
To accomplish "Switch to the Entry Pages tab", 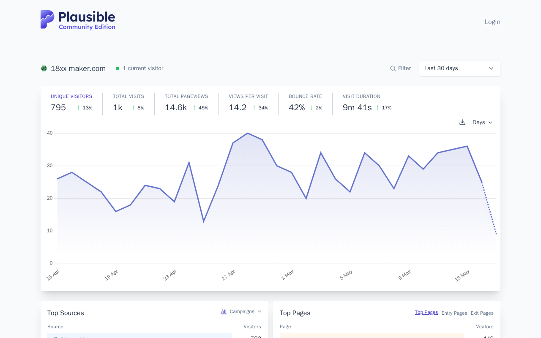I will pos(454,313).
